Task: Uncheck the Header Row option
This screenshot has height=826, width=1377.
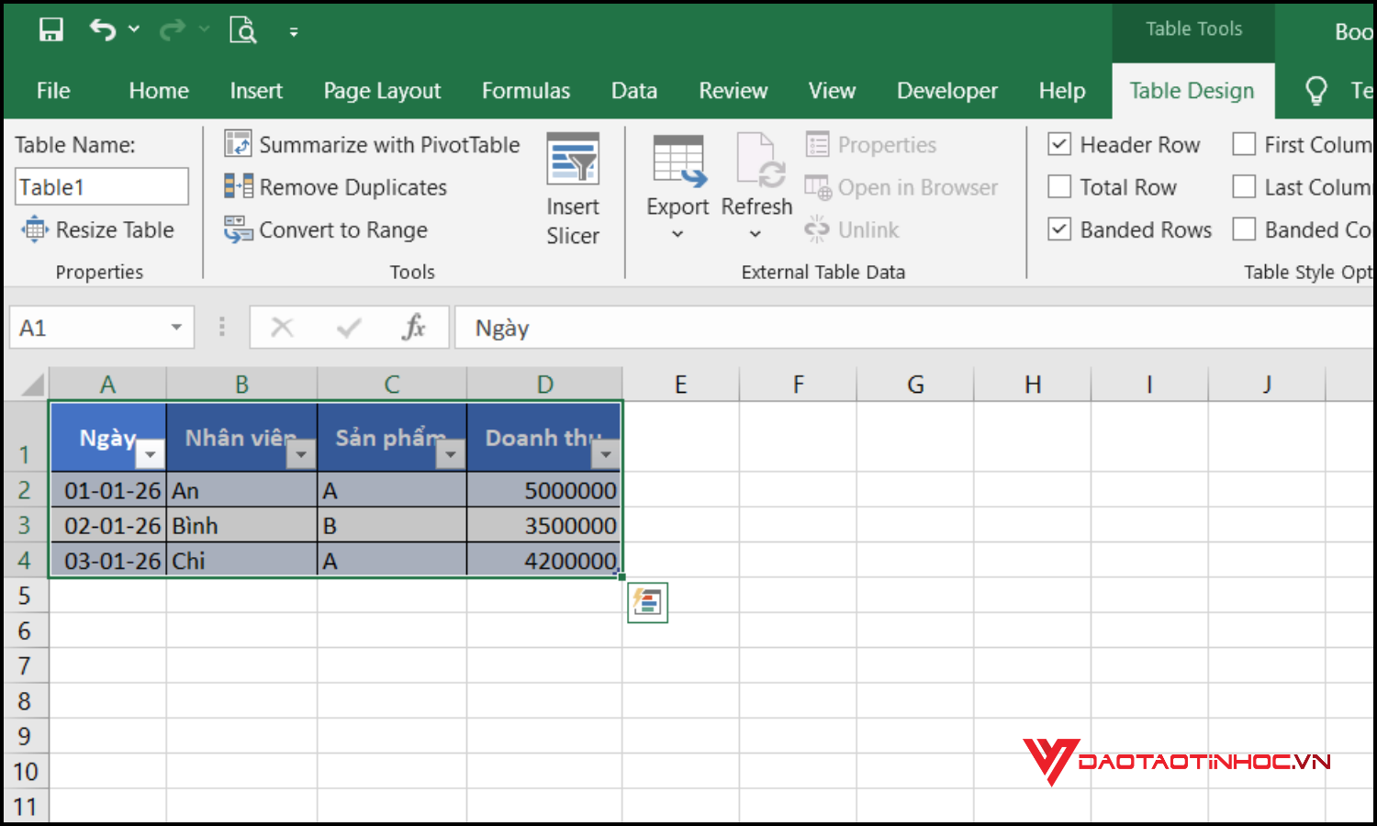Action: pyautogui.click(x=1059, y=144)
